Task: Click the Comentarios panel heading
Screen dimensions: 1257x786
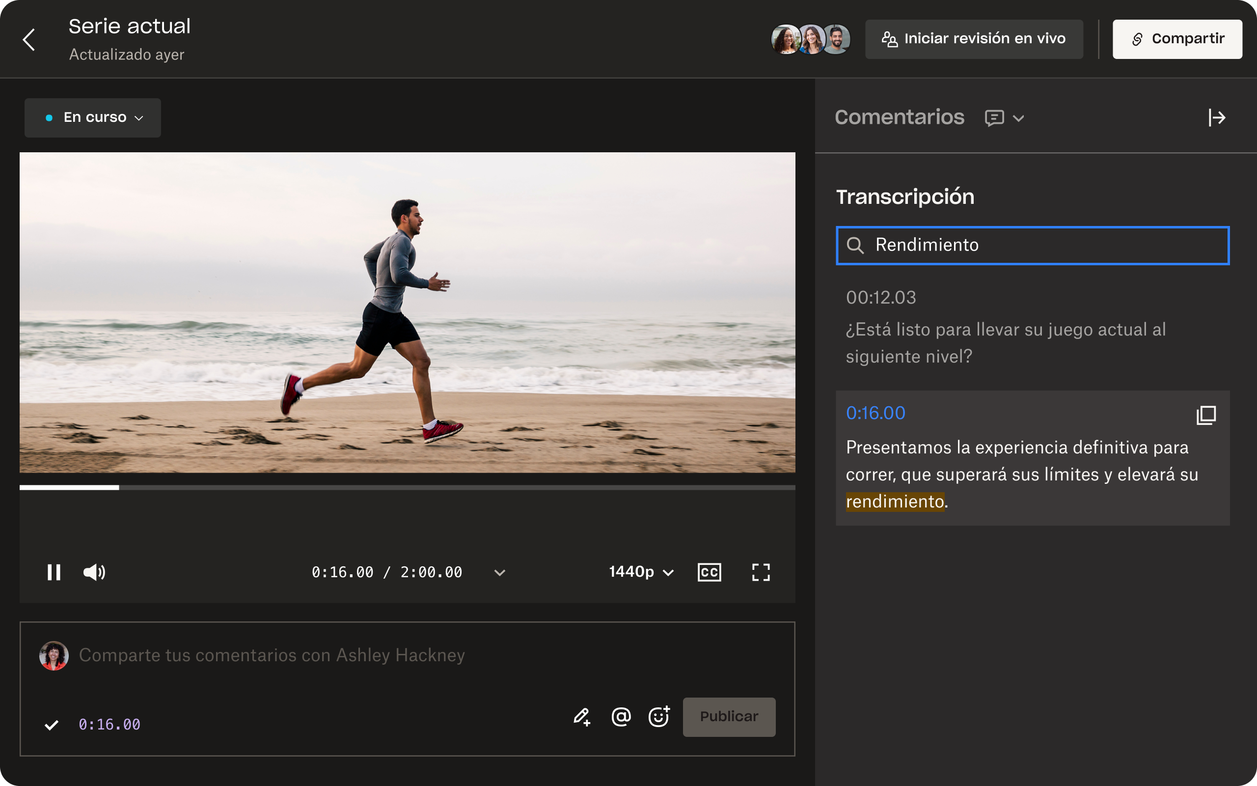Action: click(900, 117)
